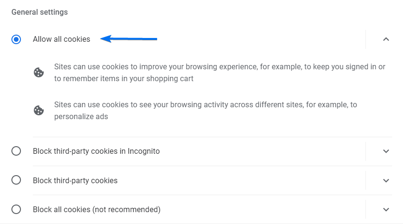Click the General settings heading
Image resolution: width=403 pixels, height=224 pixels.
[x=39, y=12]
